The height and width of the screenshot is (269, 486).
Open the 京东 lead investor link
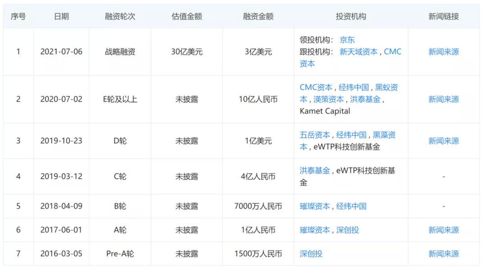347,40
